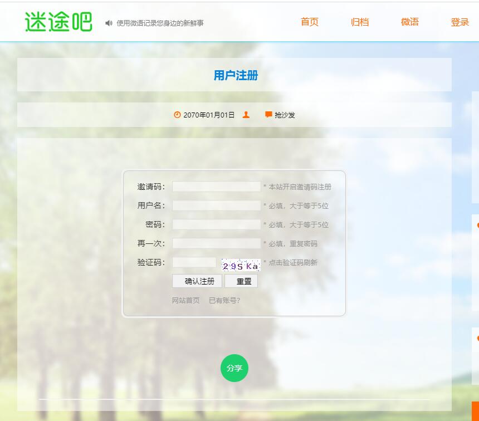Open the 微语 navigation item
The width and height of the screenshot is (479, 421).
[409, 22]
